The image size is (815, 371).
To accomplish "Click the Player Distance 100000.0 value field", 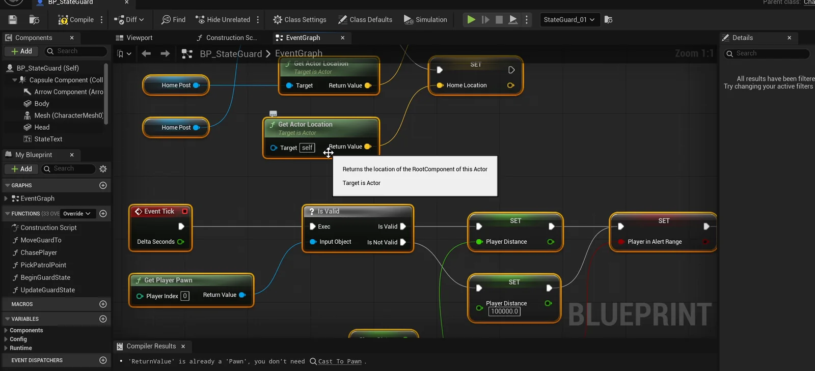I will click(x=504, y=311).
